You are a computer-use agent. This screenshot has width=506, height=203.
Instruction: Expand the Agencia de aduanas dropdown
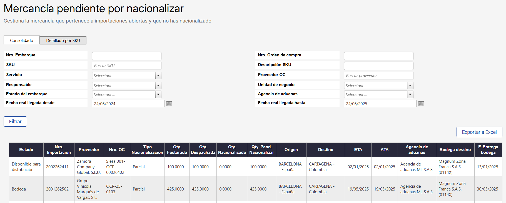point(410,95)
